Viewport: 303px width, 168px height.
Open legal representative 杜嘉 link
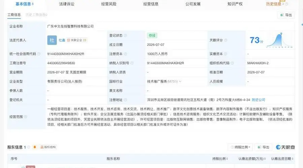point(62,40)
